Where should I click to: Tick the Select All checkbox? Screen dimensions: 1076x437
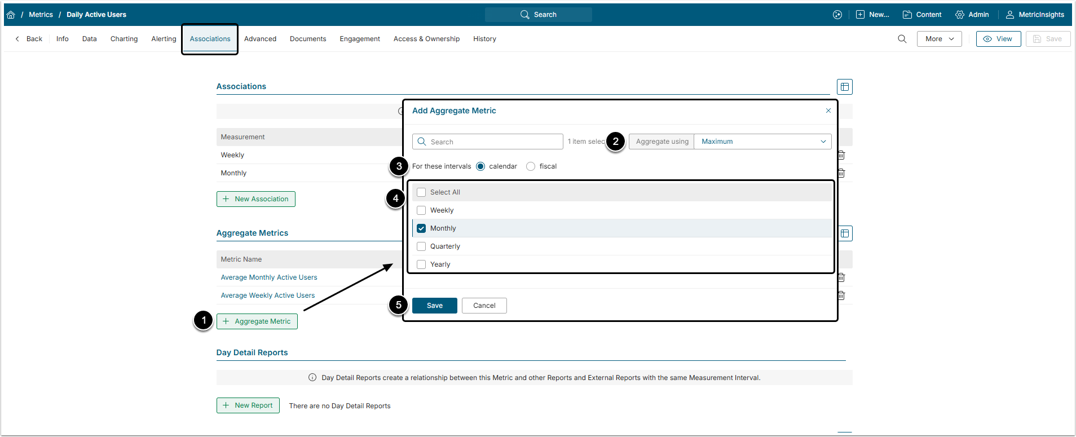point(421,192)
